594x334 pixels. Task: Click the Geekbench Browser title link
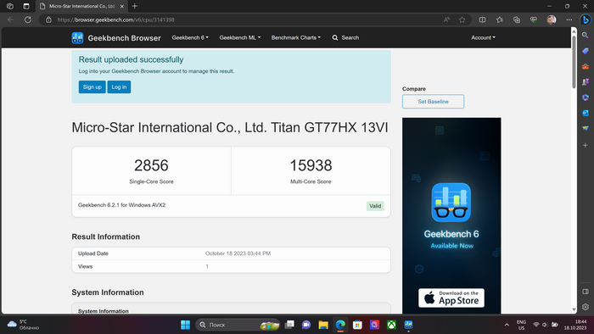click(124, 38)
